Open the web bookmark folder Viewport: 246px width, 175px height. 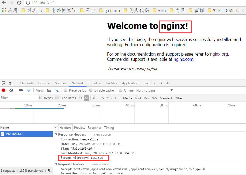[159, 11]
